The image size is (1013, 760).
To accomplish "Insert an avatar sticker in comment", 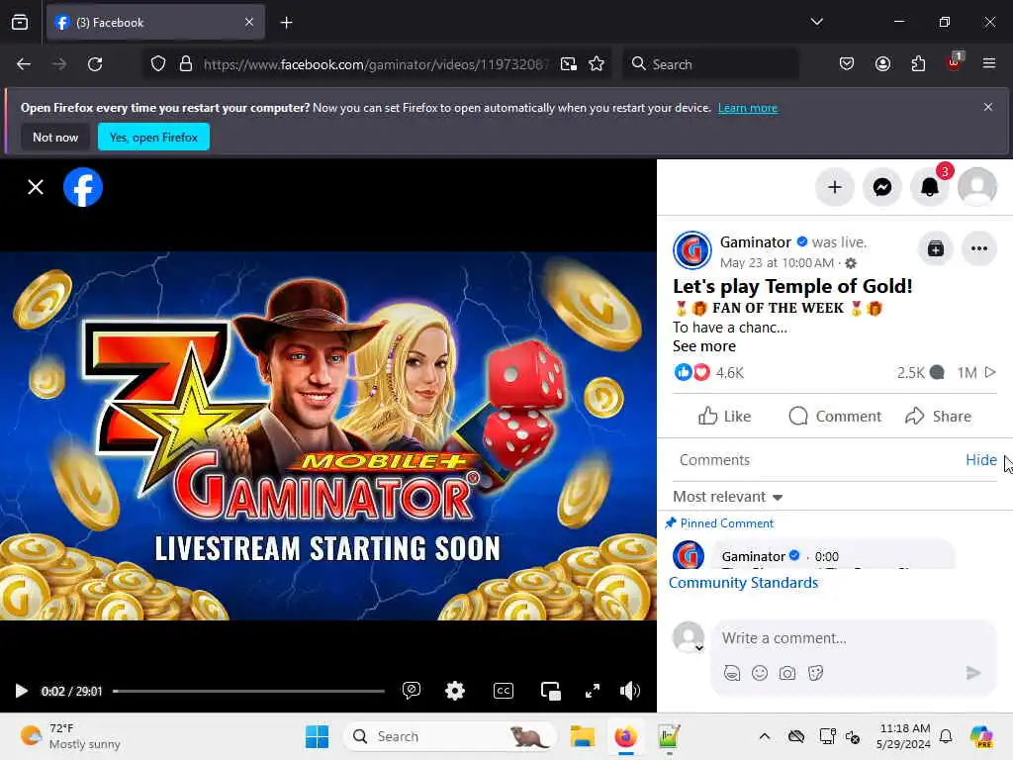I will (732, 673).
